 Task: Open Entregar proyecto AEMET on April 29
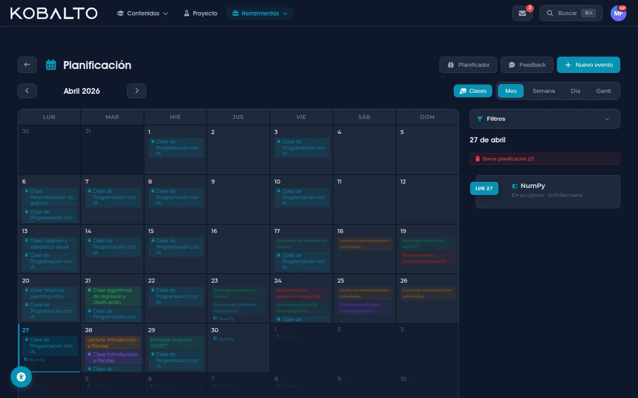[176, 343]
